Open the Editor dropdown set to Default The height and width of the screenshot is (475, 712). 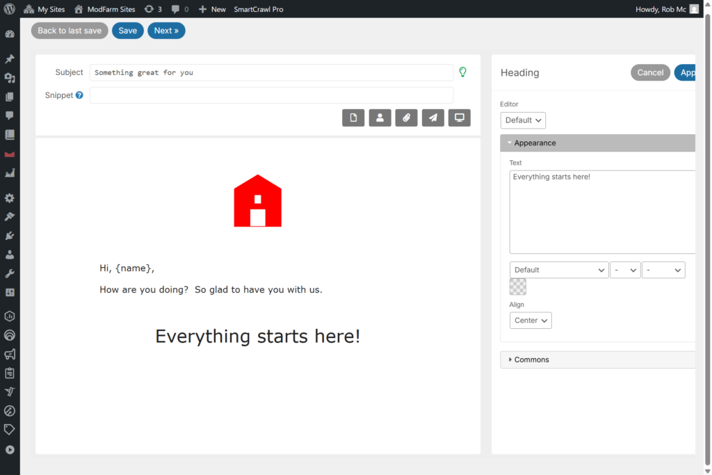click(x=523, y=120)
